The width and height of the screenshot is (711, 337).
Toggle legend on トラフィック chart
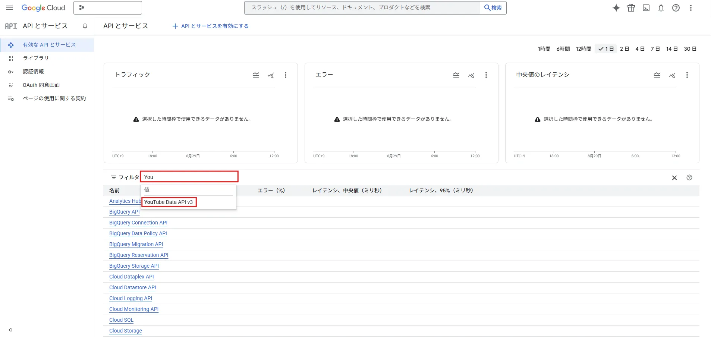coord(256,75)
